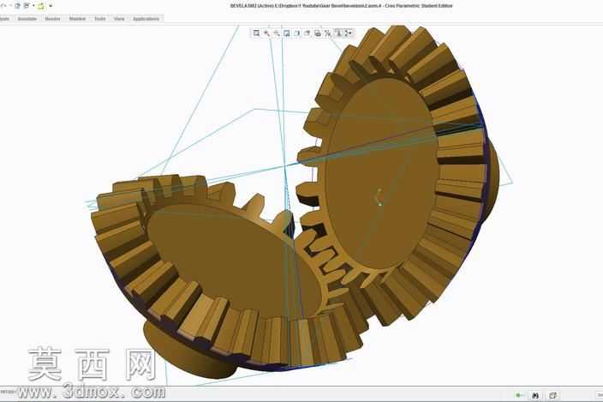Open the View Manager icon
Viewport: 603px width, 402px height.
point(317,33)
